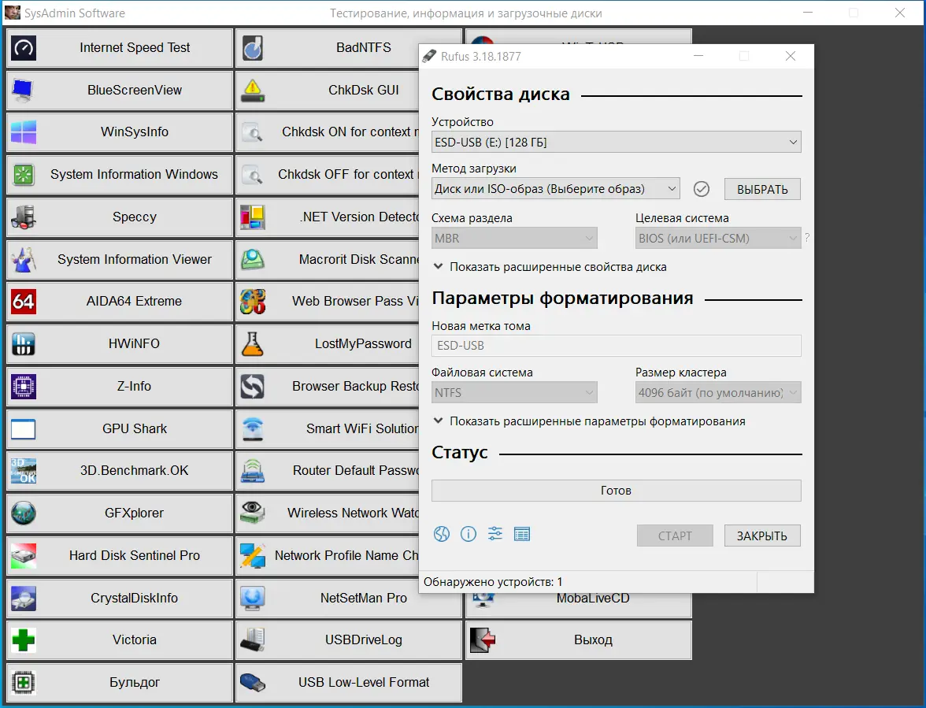Click the Internet Speed Test gauge icon
926x708 pixels.
pyautogui.click(x=24, y=48)
